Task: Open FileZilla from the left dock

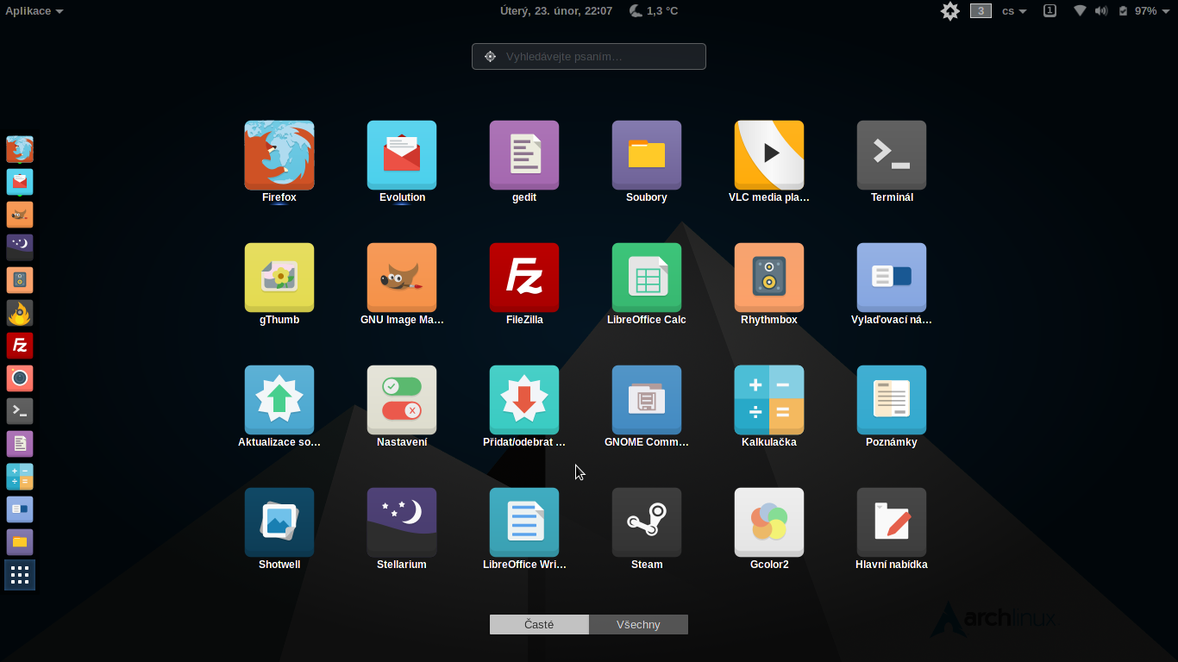Action: pos(20,346)
